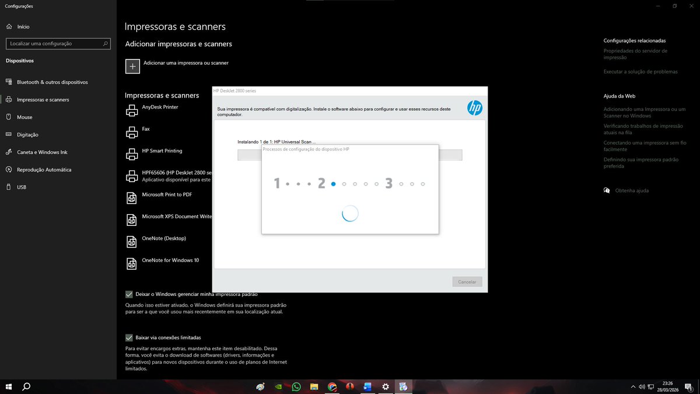Click the USB sidebar icon
700x394 pixels.
click(9, 187)
